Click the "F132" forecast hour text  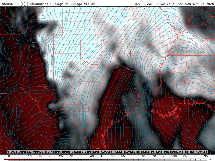[161, 4]
